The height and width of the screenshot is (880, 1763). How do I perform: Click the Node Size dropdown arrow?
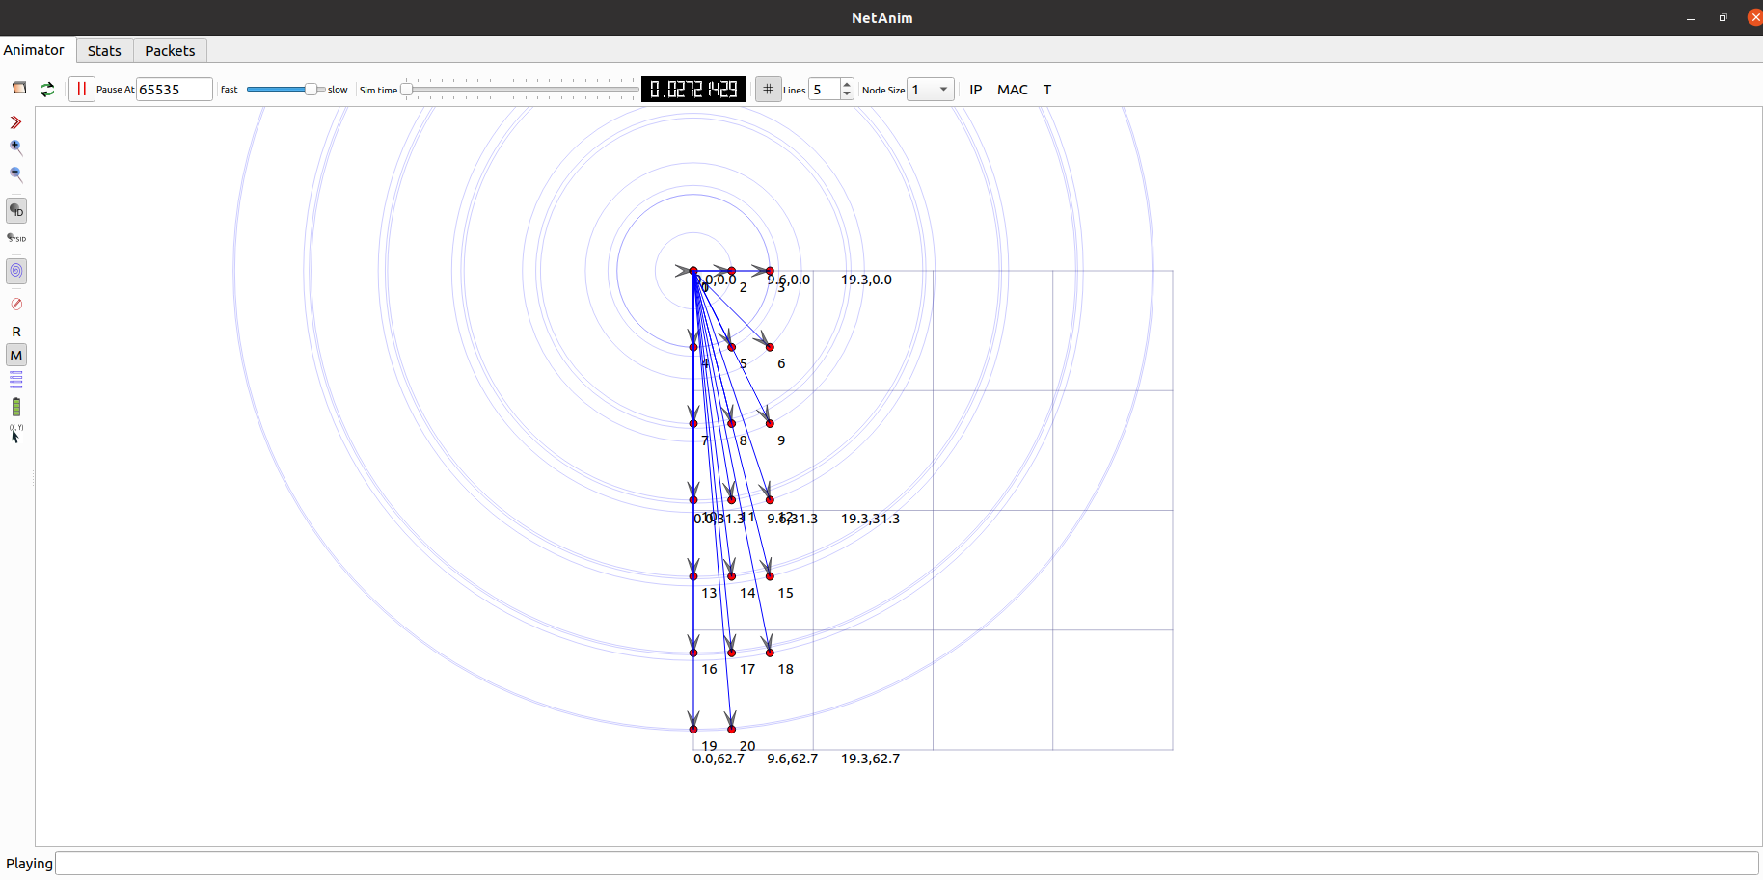tap(944, 89)
